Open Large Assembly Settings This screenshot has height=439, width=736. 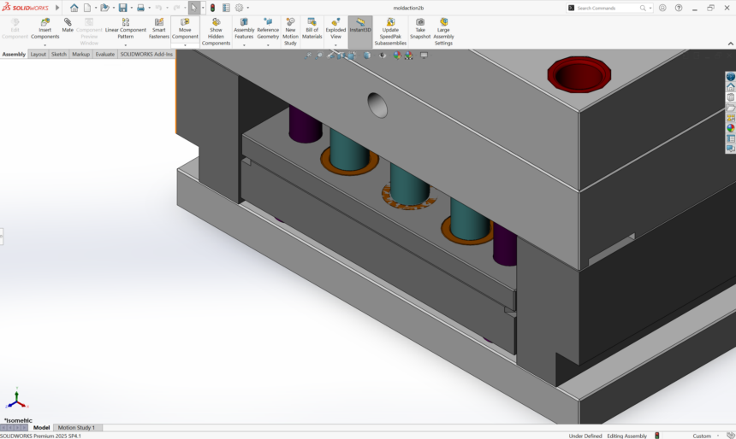[443, 31]
